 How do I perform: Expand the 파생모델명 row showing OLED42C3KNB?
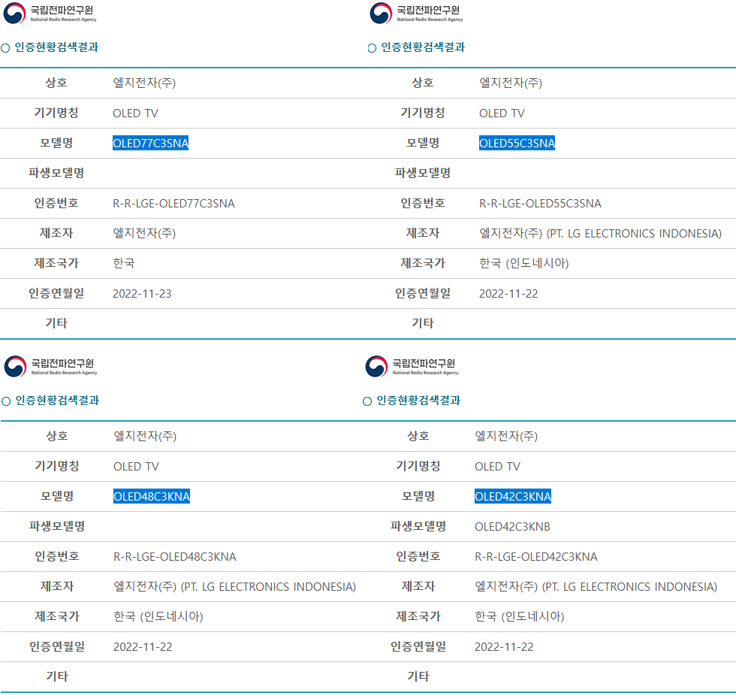tap(512, 526)
